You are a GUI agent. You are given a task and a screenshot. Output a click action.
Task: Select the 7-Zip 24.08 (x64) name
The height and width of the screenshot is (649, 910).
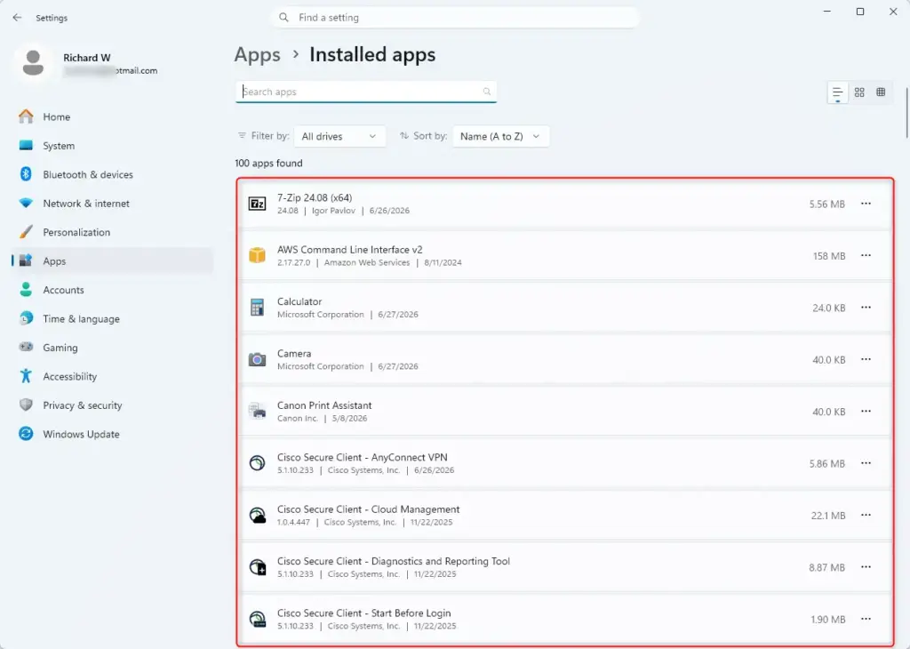pos(315,198)
